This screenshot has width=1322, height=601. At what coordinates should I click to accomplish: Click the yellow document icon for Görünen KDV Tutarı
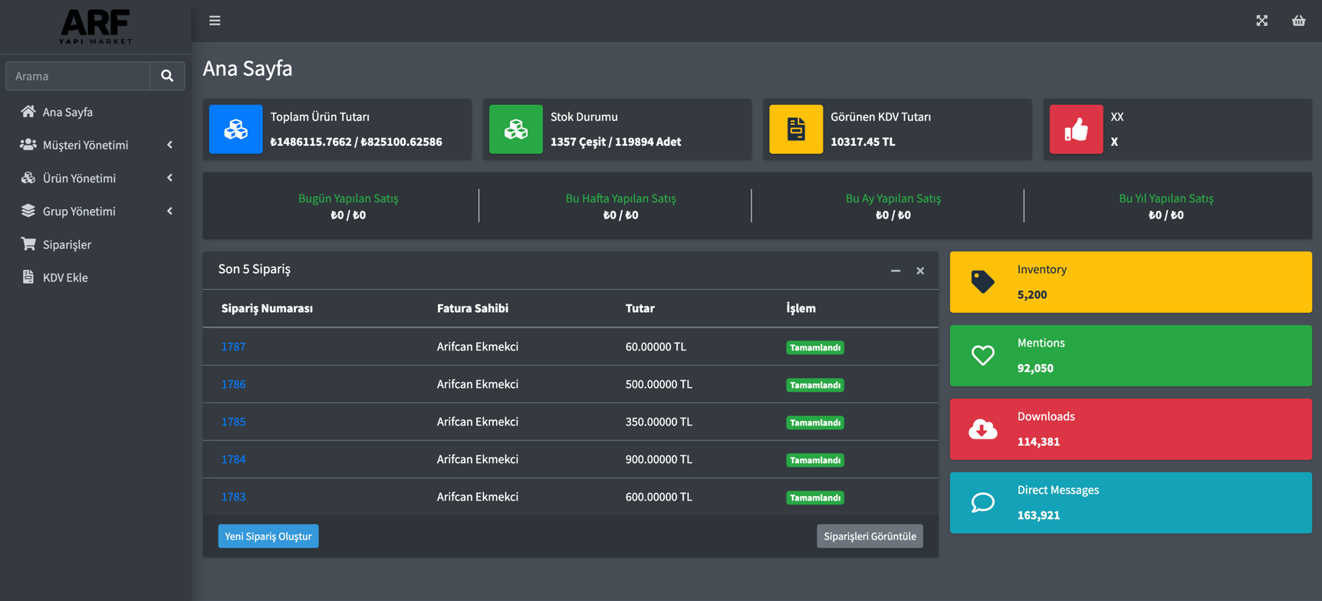(x=796, y=129)
